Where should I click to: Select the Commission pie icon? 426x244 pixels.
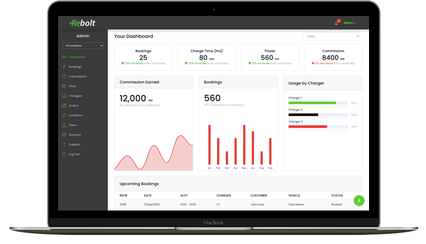point(64,77)
